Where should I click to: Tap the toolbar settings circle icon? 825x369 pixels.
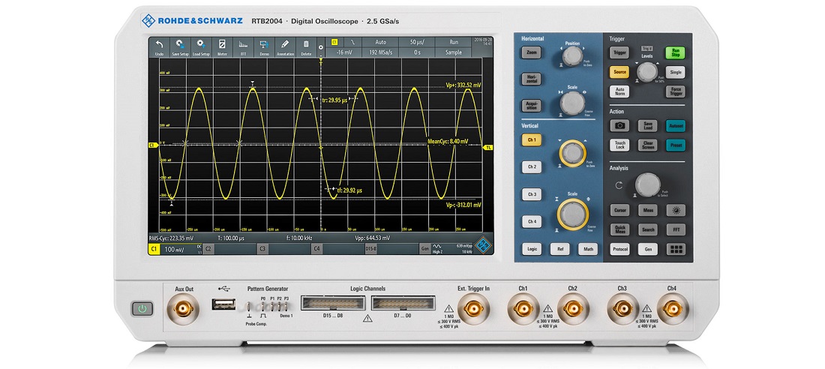coord(321,47)
